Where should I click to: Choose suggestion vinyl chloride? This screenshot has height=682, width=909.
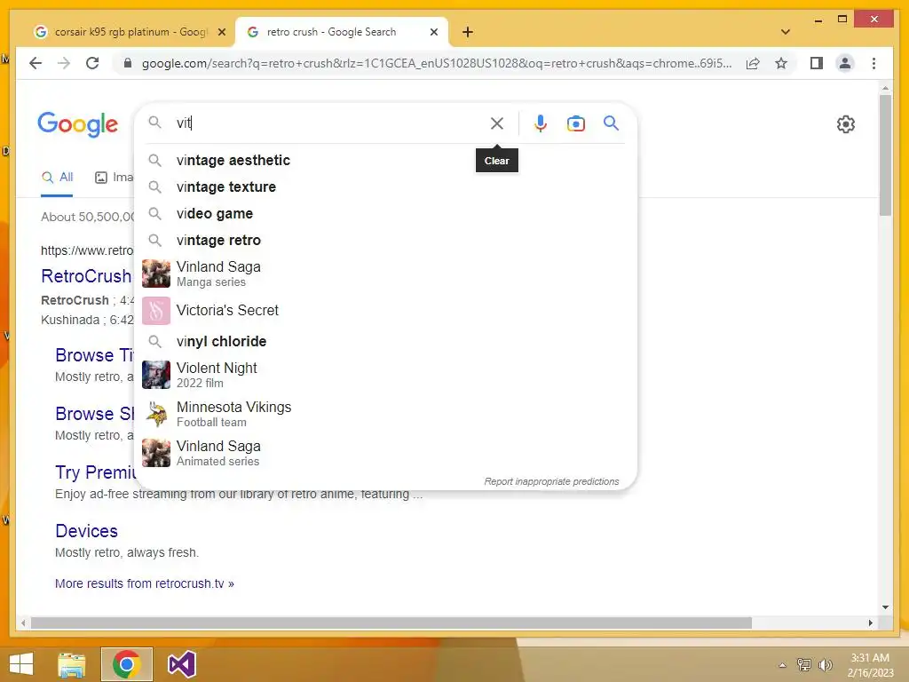click(386, 341)
